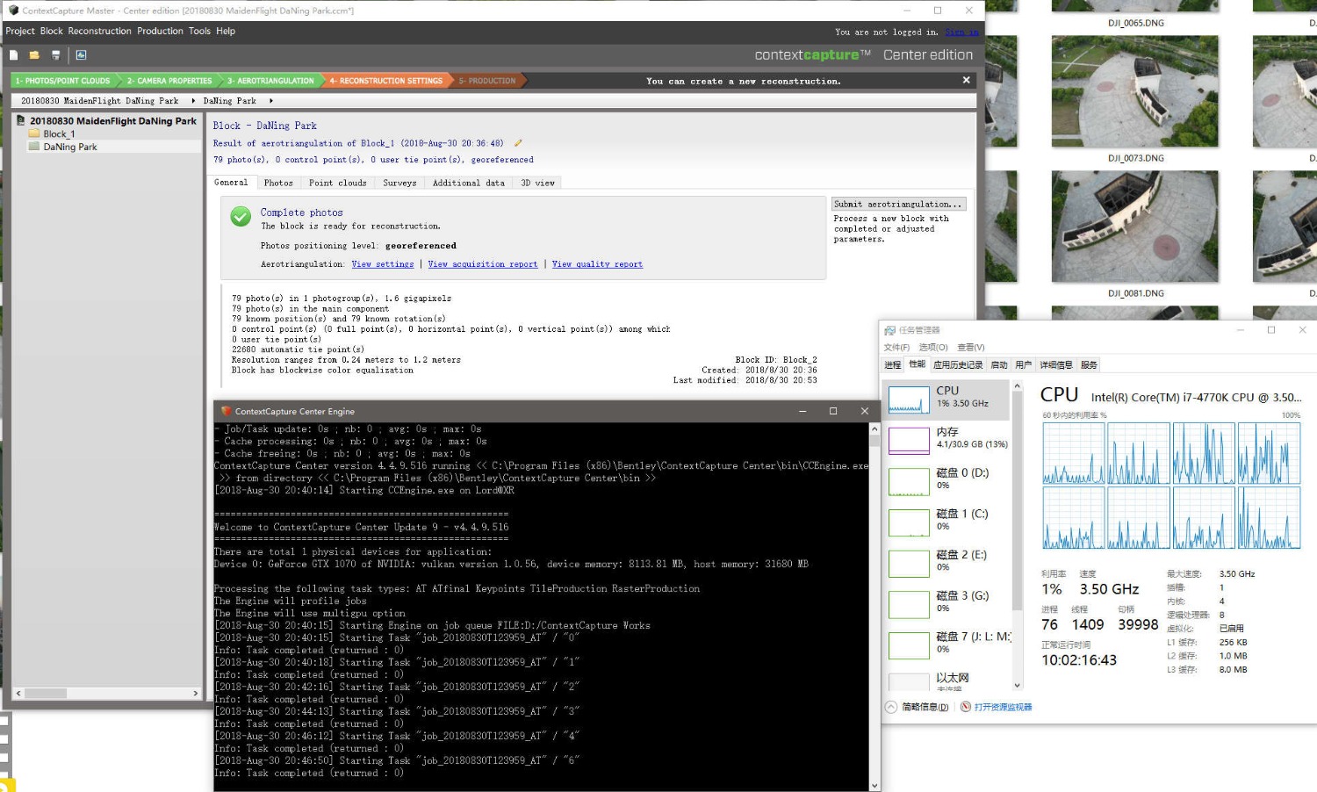Select the 内存 memory item in Task Manager
The image size is (1317, 792).
click(948, 439)
